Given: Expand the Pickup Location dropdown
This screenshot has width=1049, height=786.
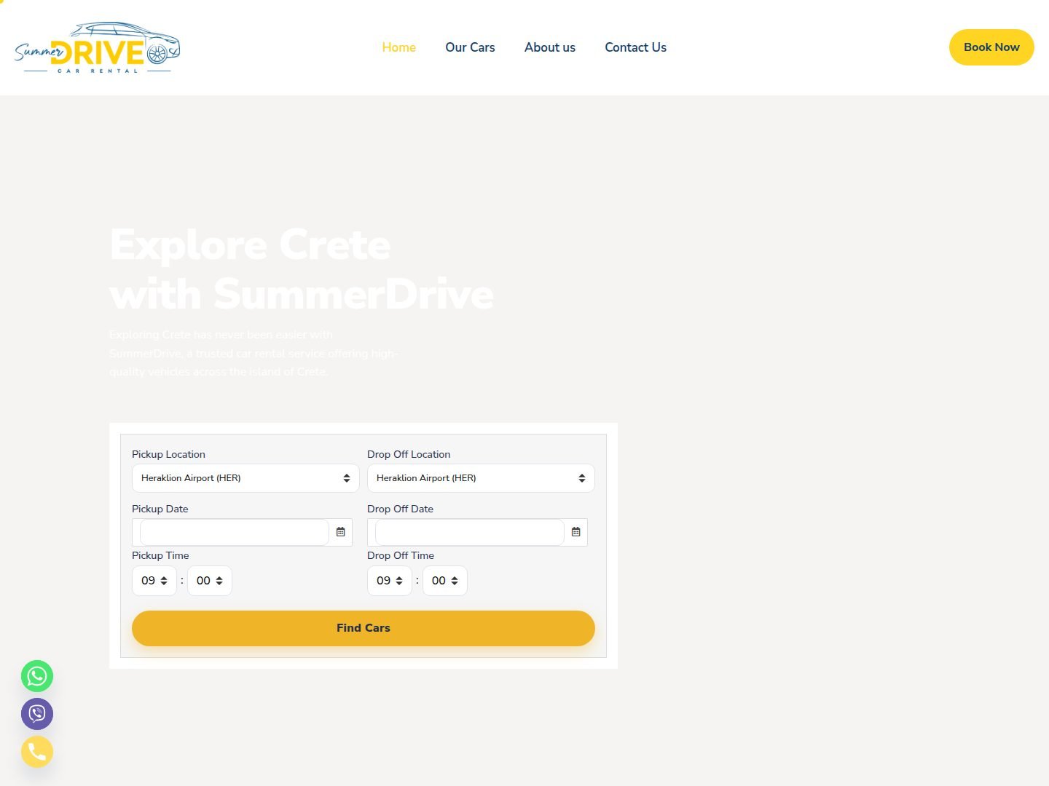Looking at the screenshot, I should coord(245,478).
